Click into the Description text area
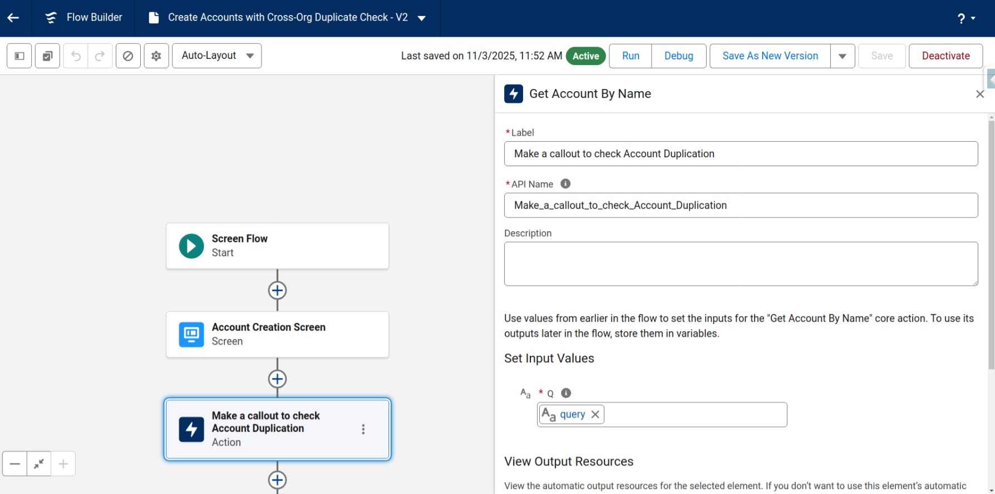The image size is (995, 494). coord(740,264)
